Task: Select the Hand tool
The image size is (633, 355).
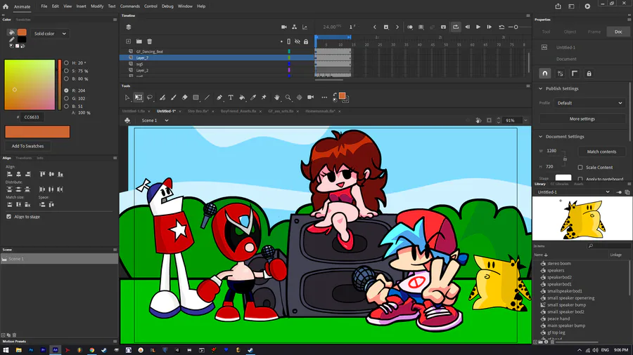Action: coord(277,98)
